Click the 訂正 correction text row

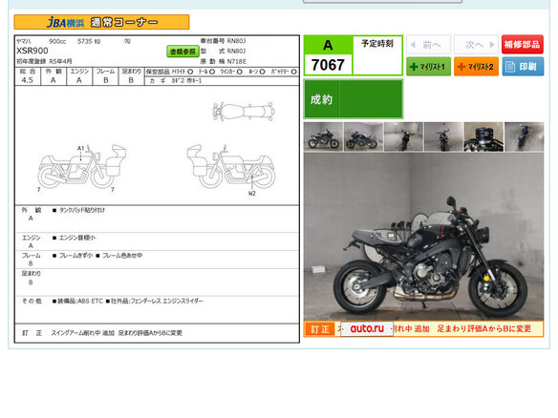[157, 333]
